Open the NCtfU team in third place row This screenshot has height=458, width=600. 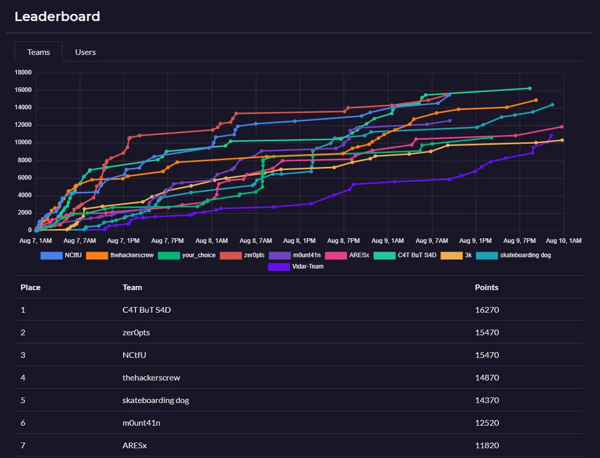click(134, 355)
